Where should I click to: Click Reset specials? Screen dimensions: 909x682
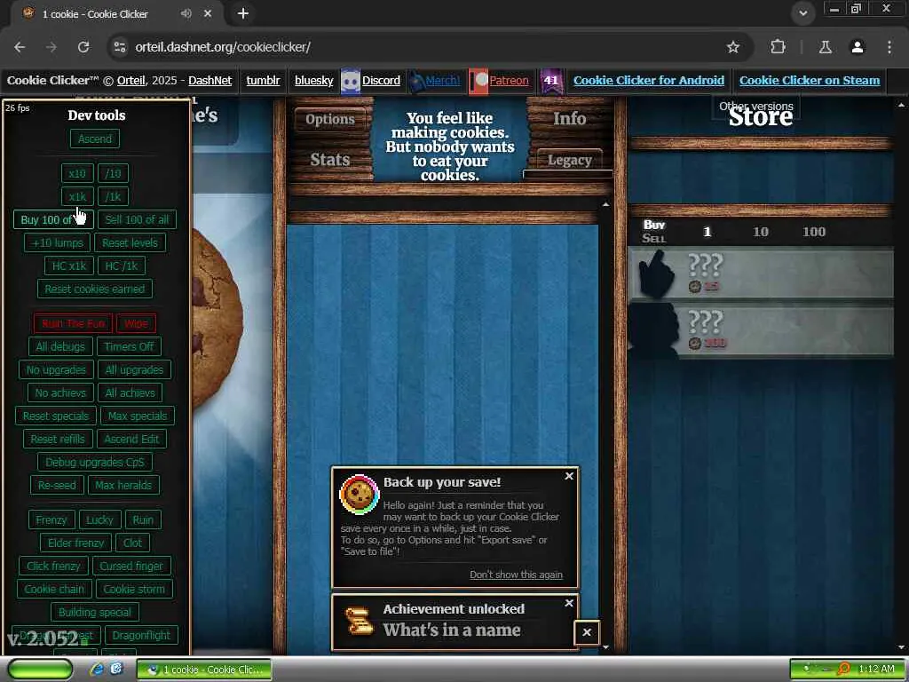(56, 416)
